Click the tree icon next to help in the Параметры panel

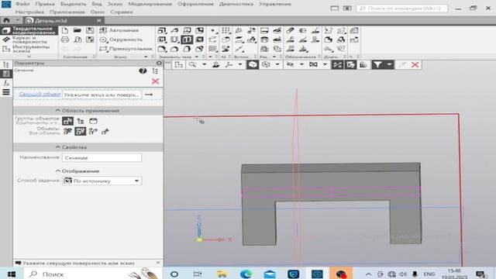[x=155, y=71]
